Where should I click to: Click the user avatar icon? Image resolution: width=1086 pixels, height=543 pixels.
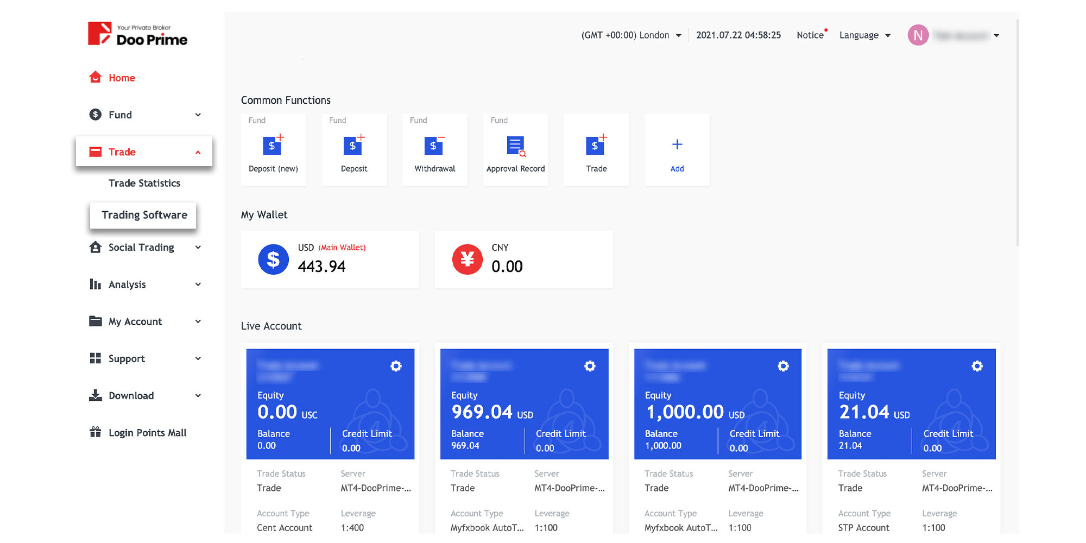(x=918, y=35)
